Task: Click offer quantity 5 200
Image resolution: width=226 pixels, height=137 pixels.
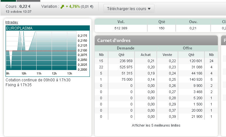Action: (x=198, y=98)
